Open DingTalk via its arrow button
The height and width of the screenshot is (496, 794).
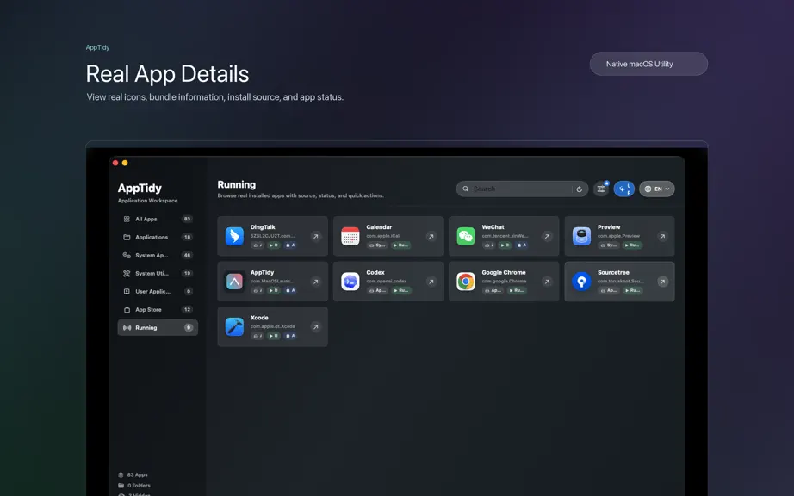click(315, 236)
